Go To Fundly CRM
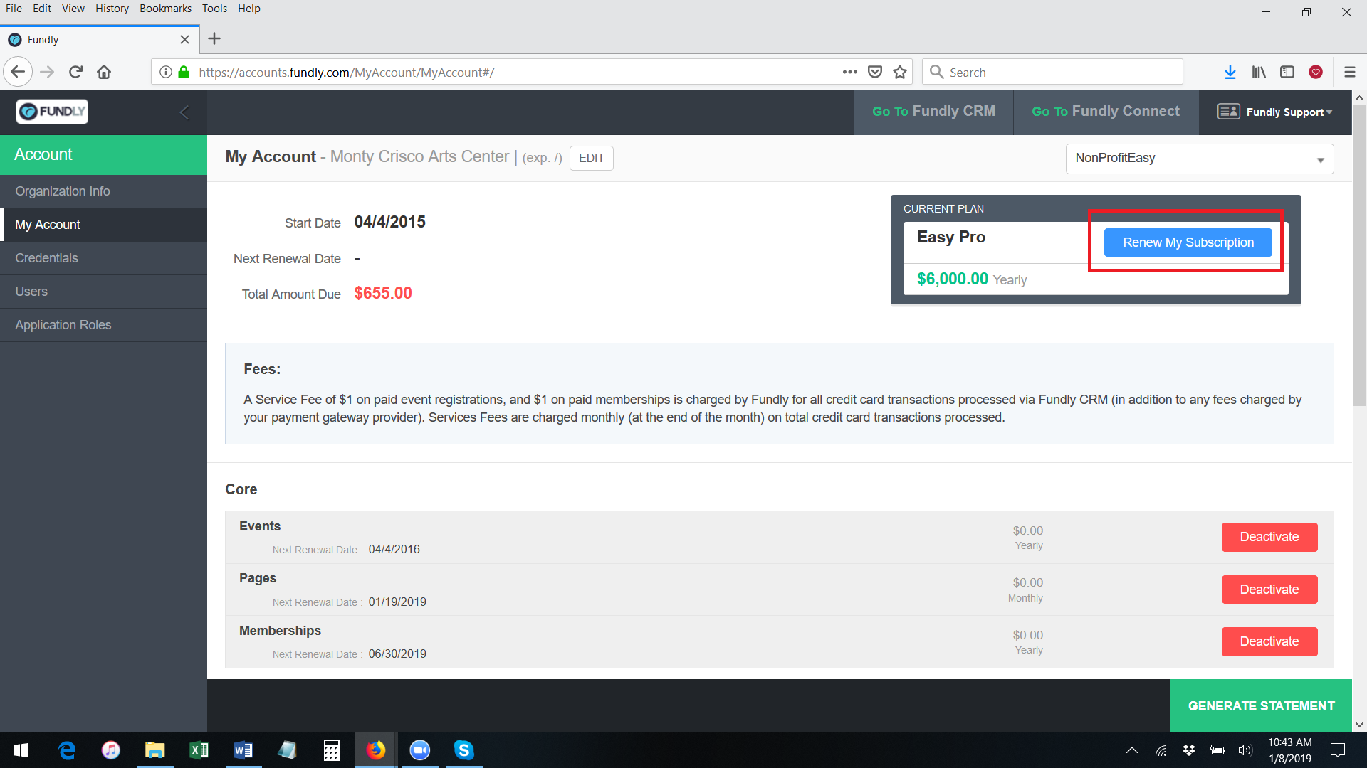This screenshot has width=1367, height=768. click(933, 112)
